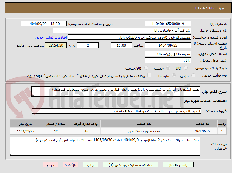
Task: Click the نوع فرآیند خرید label
Action: pyautogui.click(x=214, y=76)
